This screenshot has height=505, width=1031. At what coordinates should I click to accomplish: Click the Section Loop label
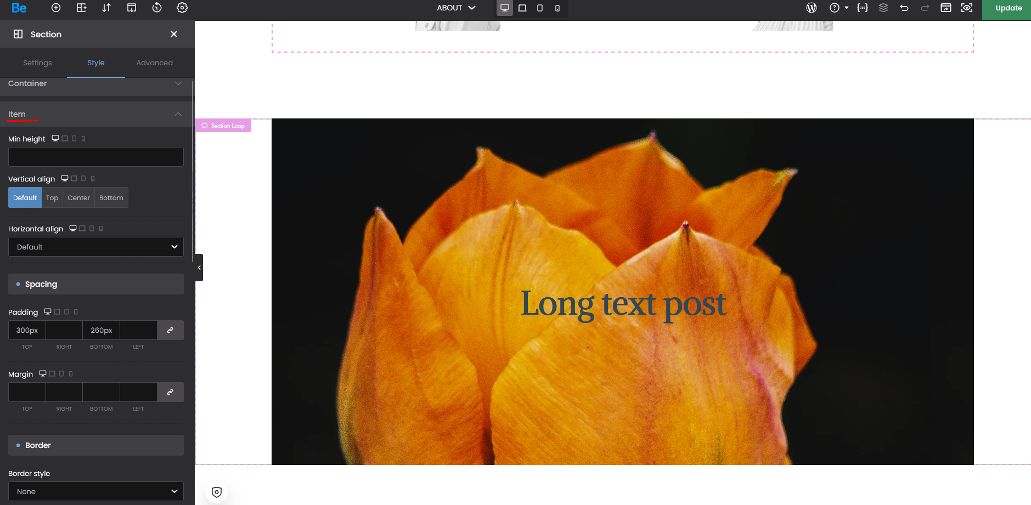[223, 126]
